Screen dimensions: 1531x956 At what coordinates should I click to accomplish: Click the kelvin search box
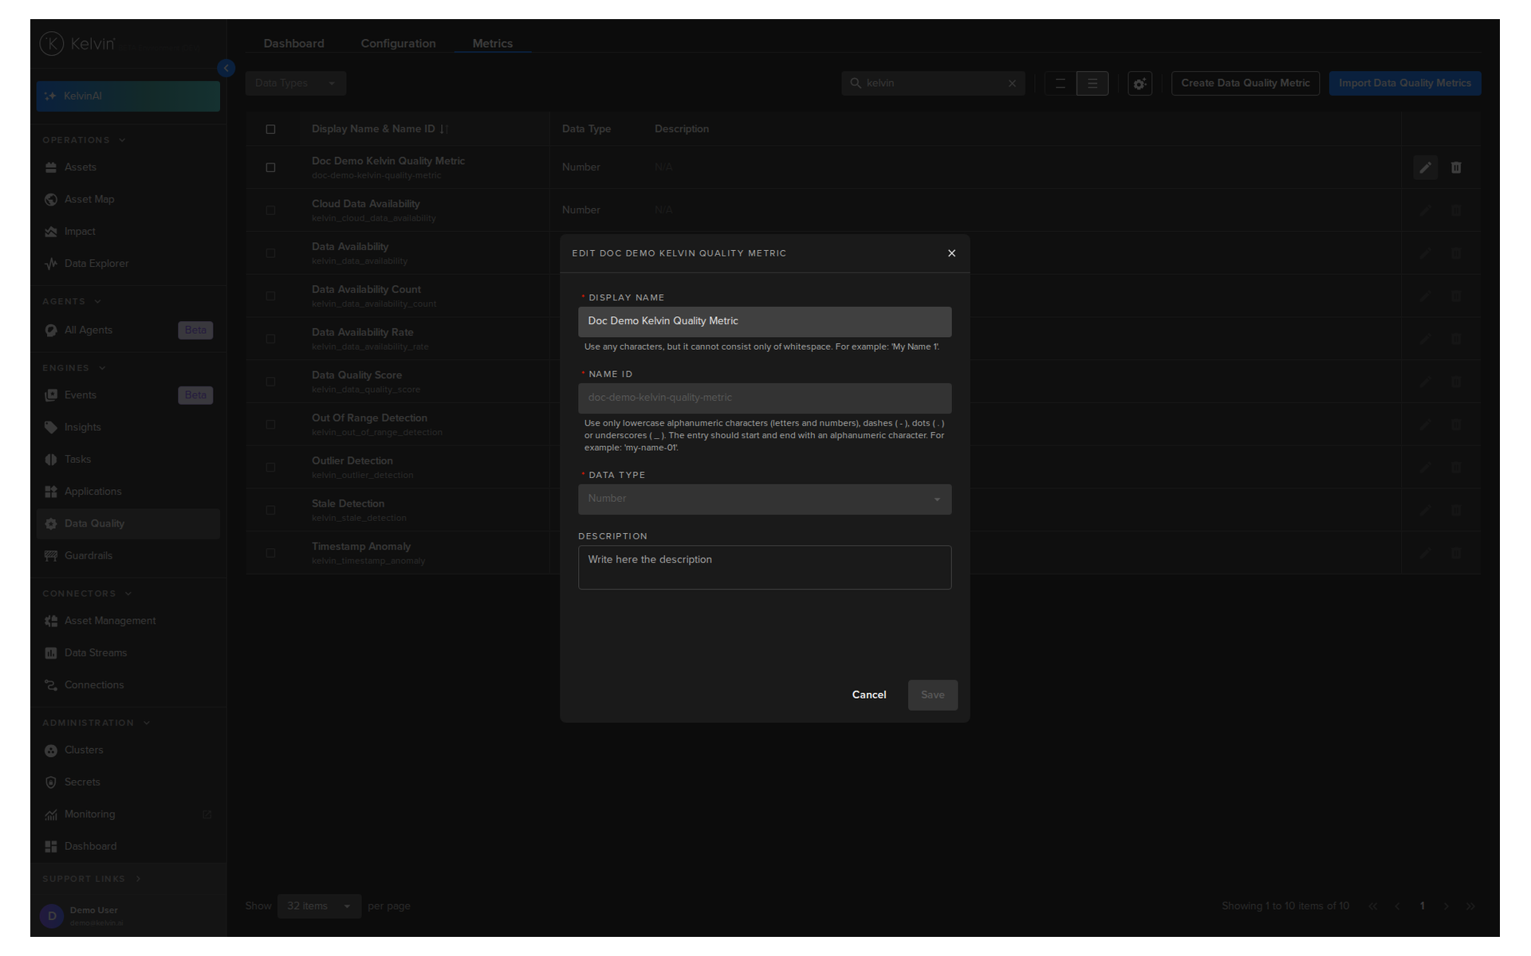coord(934,84)
